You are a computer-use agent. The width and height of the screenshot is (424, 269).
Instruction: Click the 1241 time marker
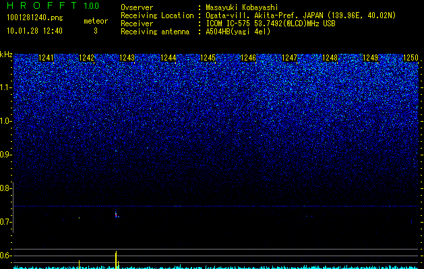(46, 58)
